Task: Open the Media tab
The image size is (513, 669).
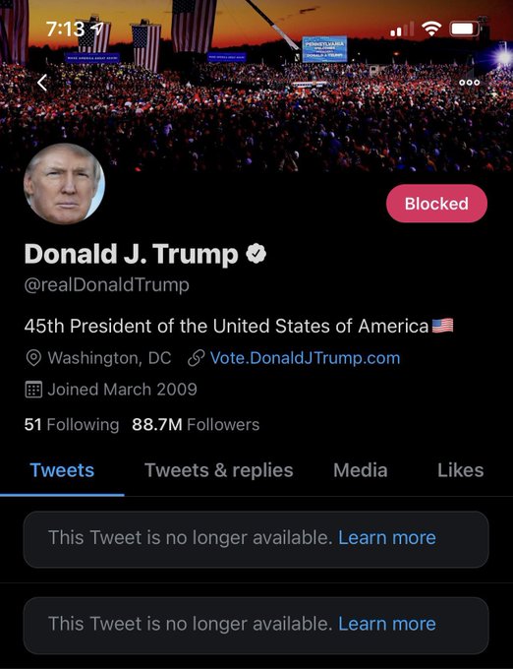Action: pos(361,470)
